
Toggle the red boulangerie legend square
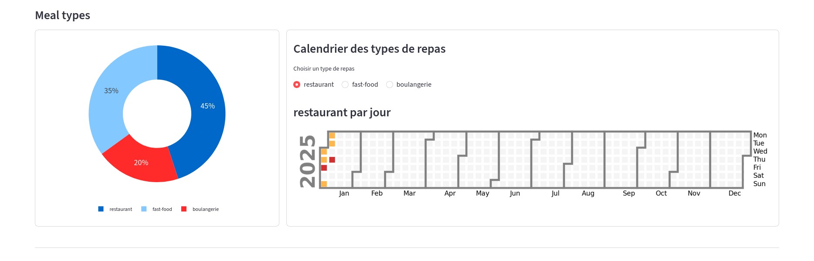tap(184, 209)
